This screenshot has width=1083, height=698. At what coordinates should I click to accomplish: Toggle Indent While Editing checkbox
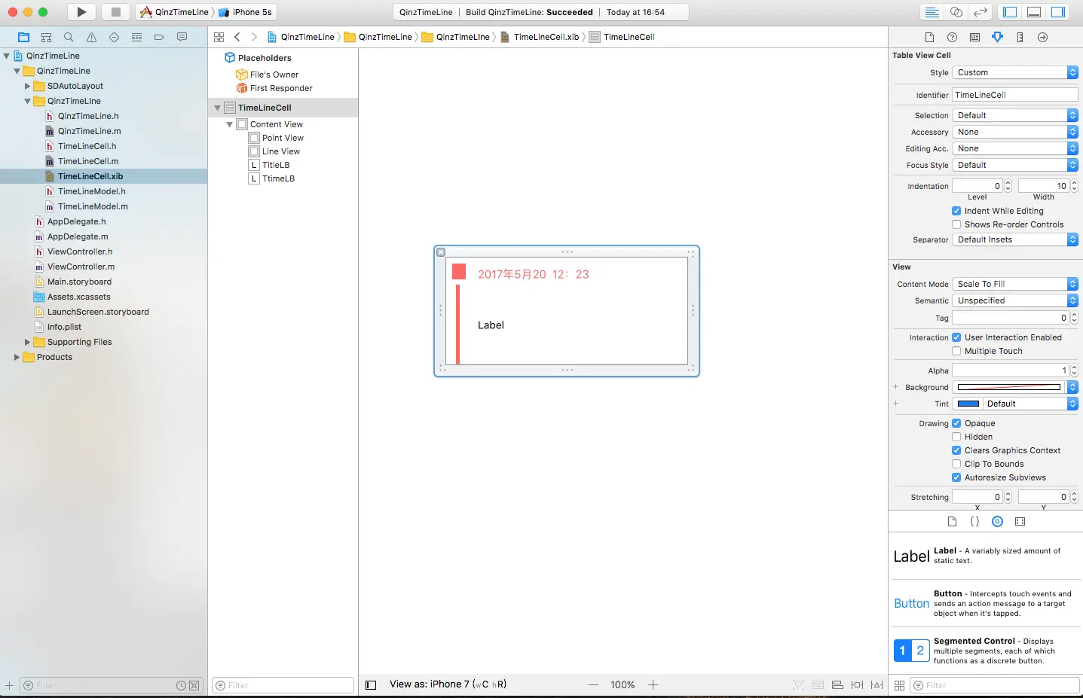click(956, 211)
